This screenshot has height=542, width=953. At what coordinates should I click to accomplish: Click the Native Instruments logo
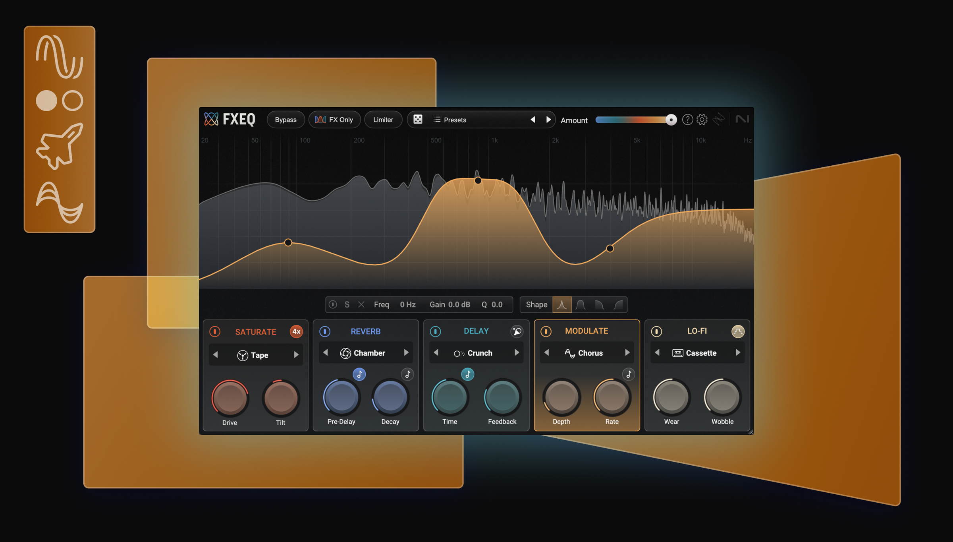point(742,119)
